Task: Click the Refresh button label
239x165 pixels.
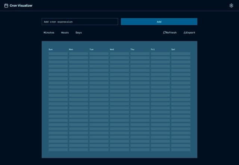Action: click(171, 33)
